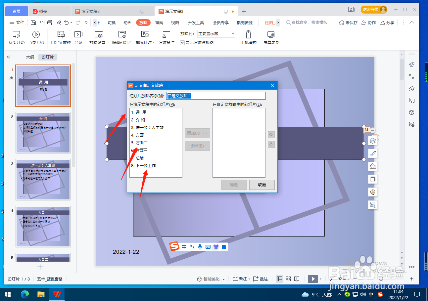428x301 pixels.
Task: Select normal view icon in status bar
Action: coord(280,279)
